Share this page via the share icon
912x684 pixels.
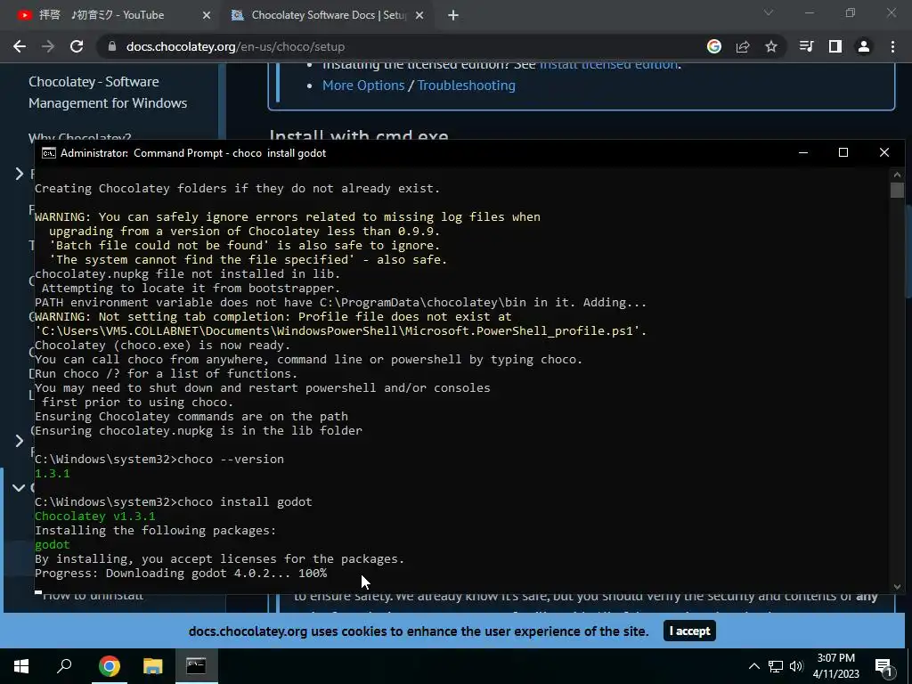coord(743,46)
